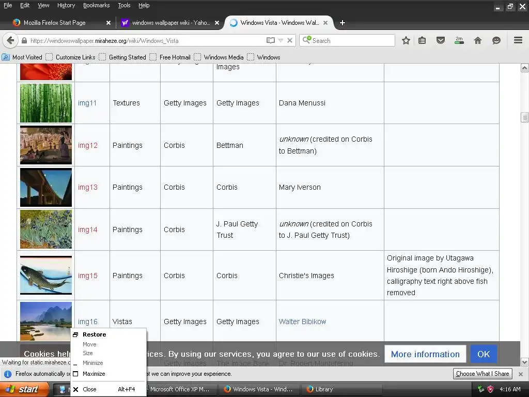Click the URL address bar

(x=145, y=40)
